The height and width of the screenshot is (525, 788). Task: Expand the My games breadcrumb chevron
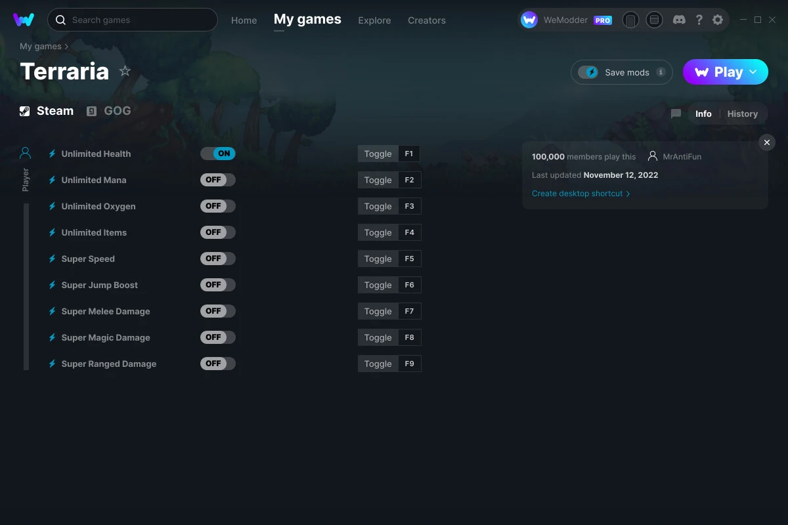[66, 47]
